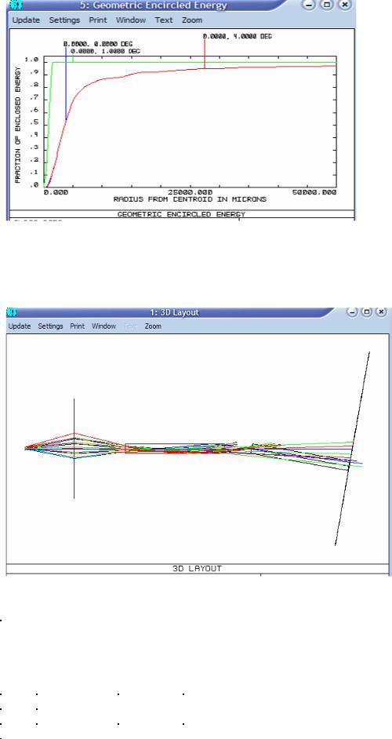Click the 50000.000 x-axis value
The height and width of the screenshot is (739, 392).
pos(314,192)
